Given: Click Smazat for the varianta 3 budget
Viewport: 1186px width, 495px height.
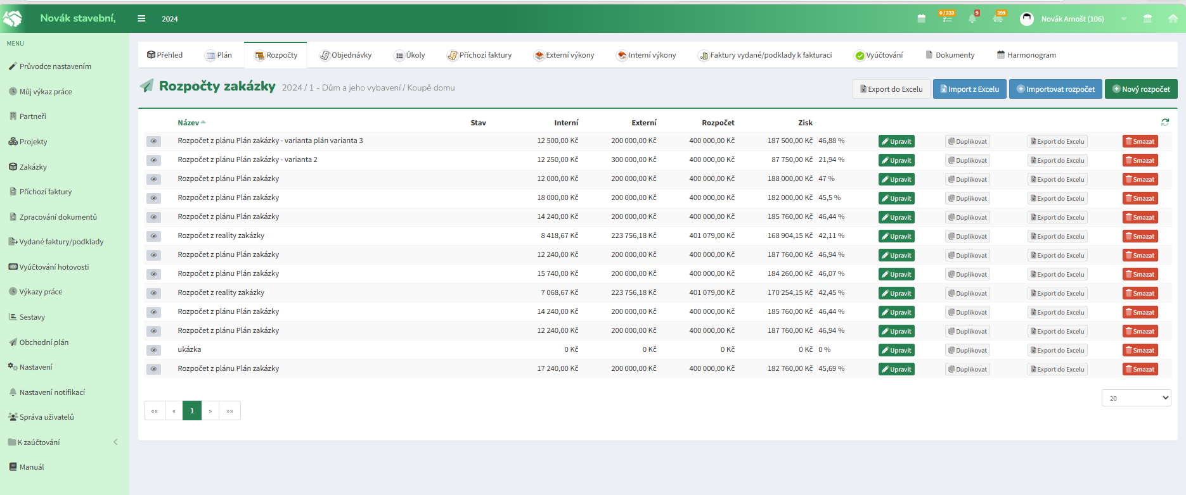Looking at the screenshot, I should [x=1140, y=141].
